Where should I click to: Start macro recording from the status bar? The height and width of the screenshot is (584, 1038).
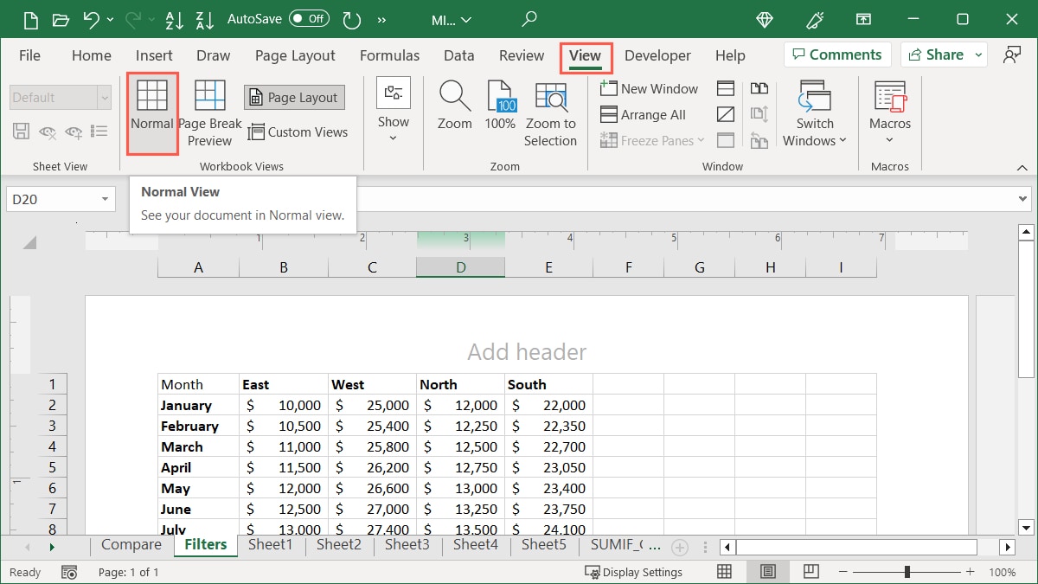point(67,572)
